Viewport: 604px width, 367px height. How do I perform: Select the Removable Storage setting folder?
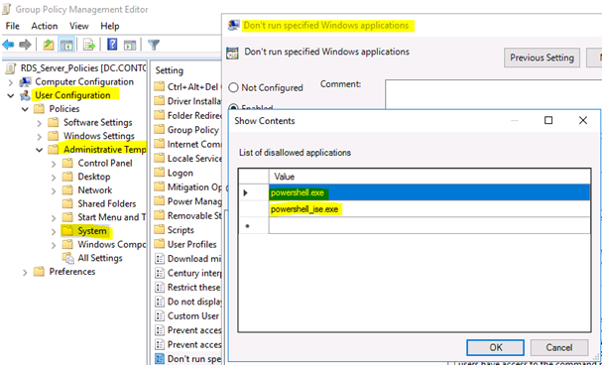tap(187, 215)
